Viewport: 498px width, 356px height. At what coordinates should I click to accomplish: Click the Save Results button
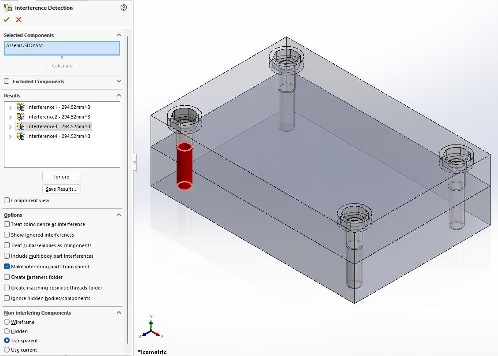coord(62,189)
